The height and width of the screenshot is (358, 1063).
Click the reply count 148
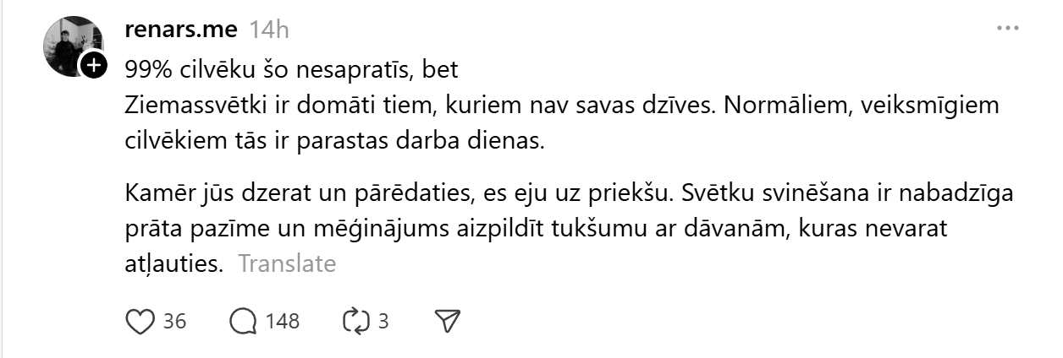[283, 321]
